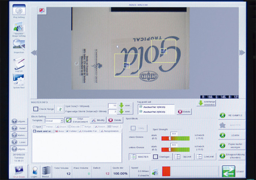256x180 pixels.
Task: Select the yellow anchor box on letter G
Action: (x=164, y=51)
